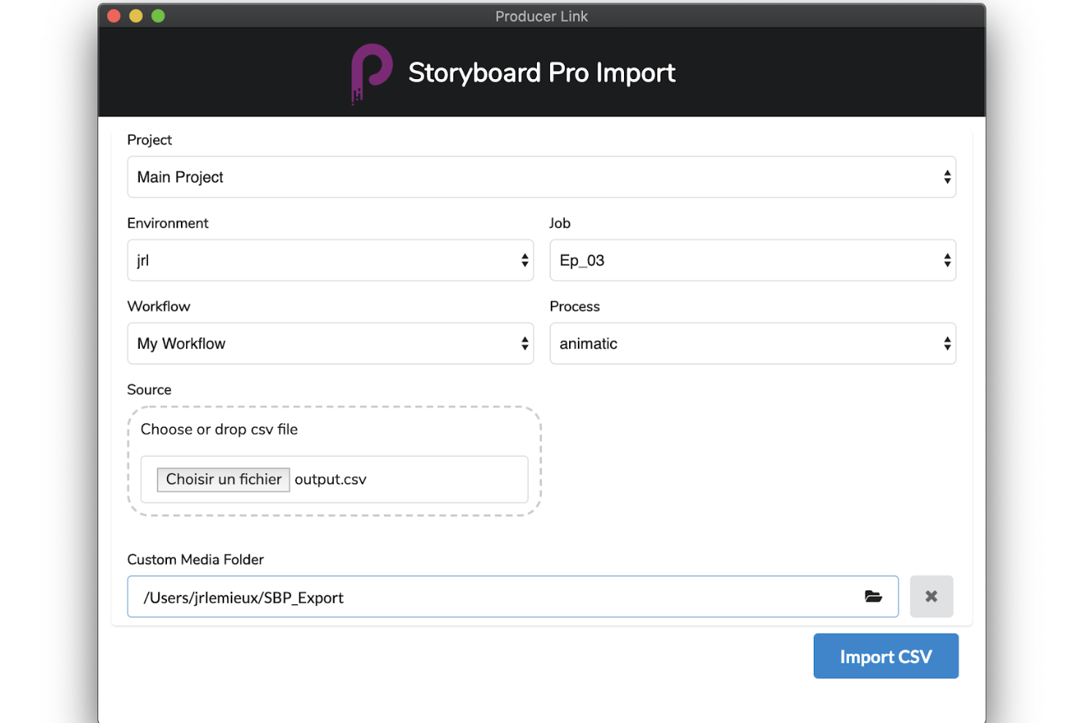Maximize the window with the green button
The image size is (1084, 723).
point(158,16)
